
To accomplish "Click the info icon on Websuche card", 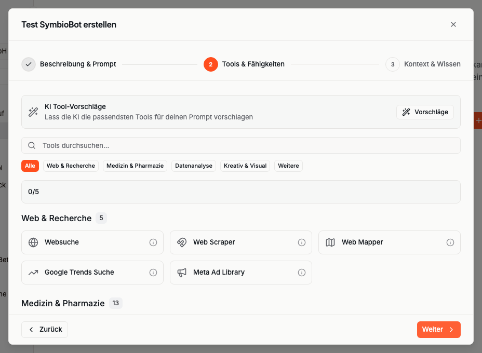I will [x=153, y=242].
